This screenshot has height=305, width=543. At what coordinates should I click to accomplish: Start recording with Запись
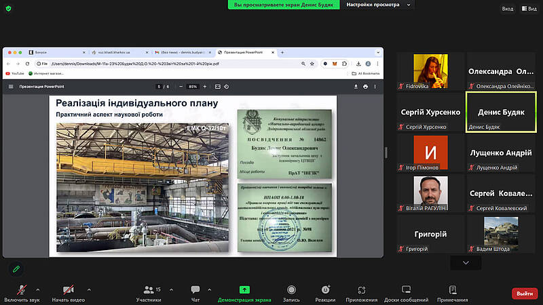click(x=291, y=293)
